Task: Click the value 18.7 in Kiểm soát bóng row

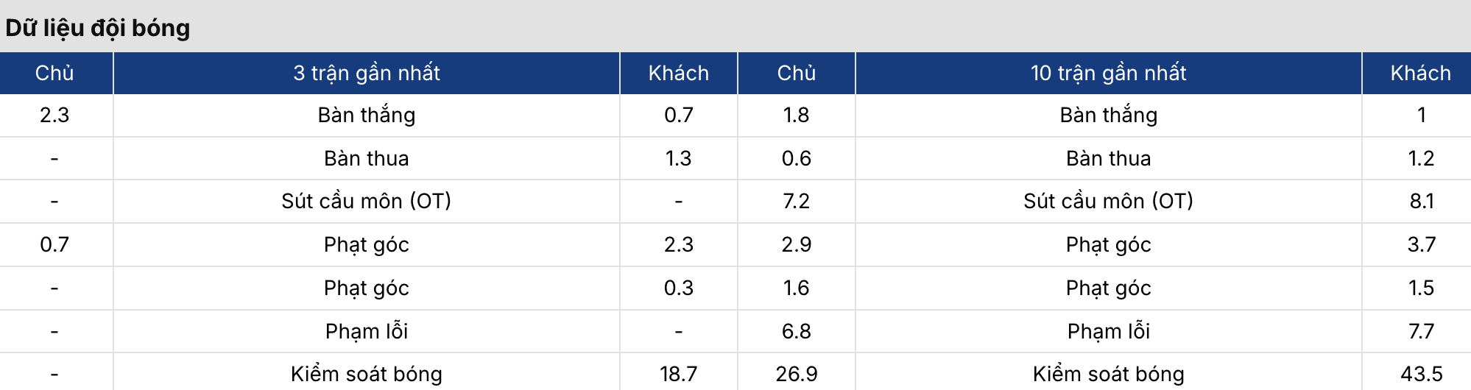Action: 679,374
